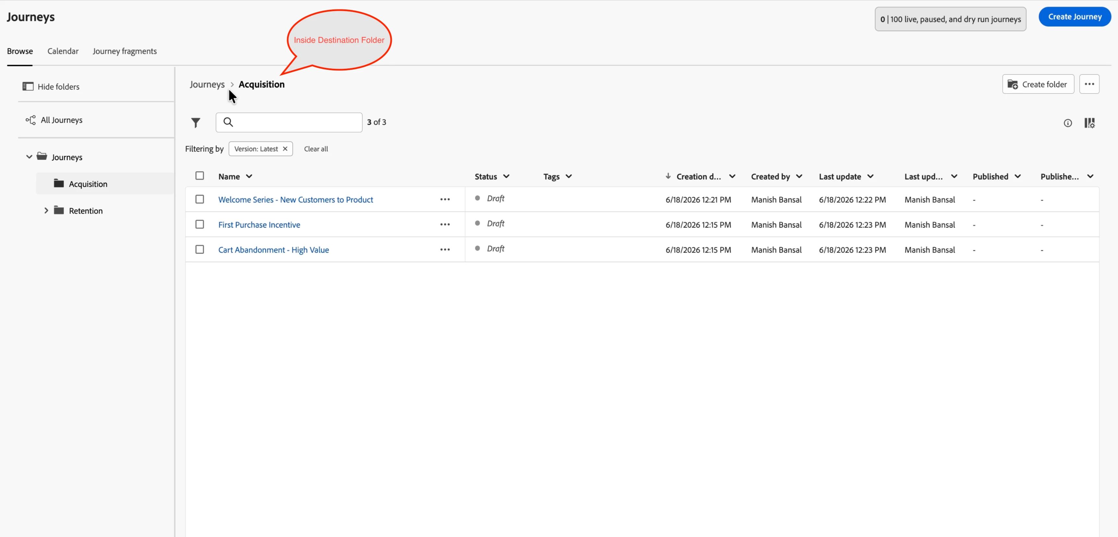Open the column settings icon

click(1089, 123)
